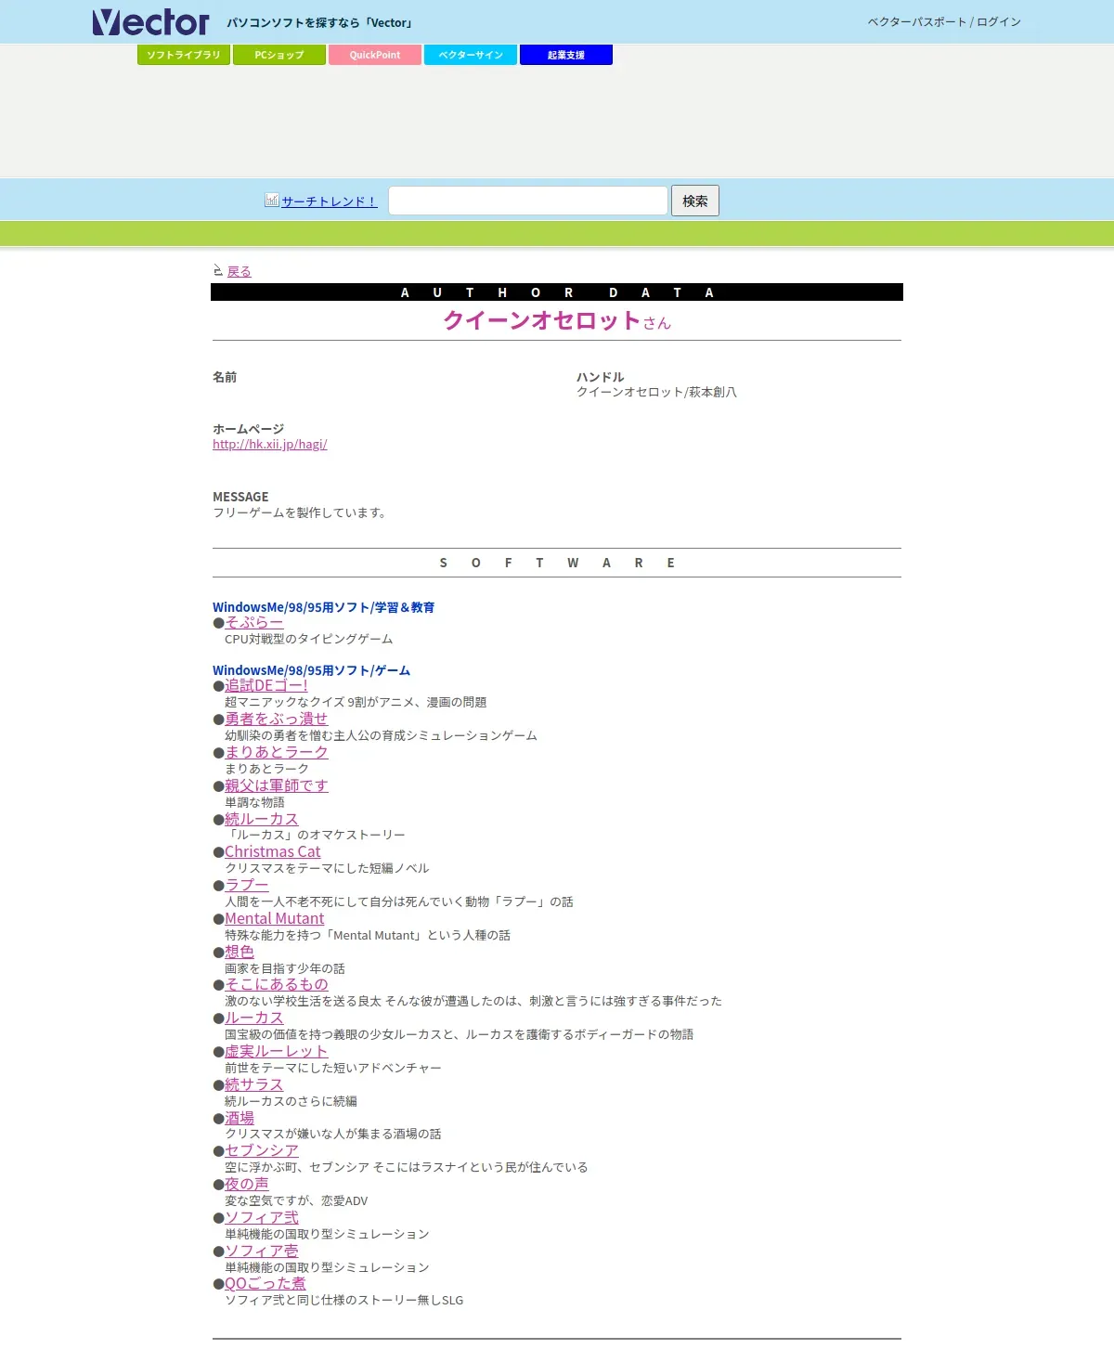Click description クリスマスをテーマにした短編ノベル
This screenshot has width=1114, height=1349.
click(x=327, y=868)
